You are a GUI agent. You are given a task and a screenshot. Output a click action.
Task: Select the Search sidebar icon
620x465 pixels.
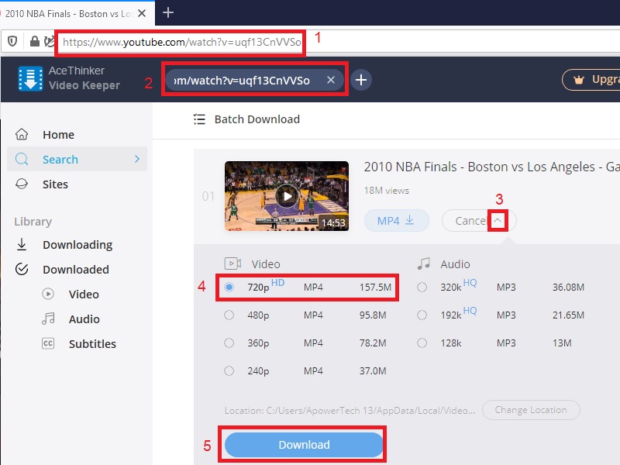pos(22,159)
